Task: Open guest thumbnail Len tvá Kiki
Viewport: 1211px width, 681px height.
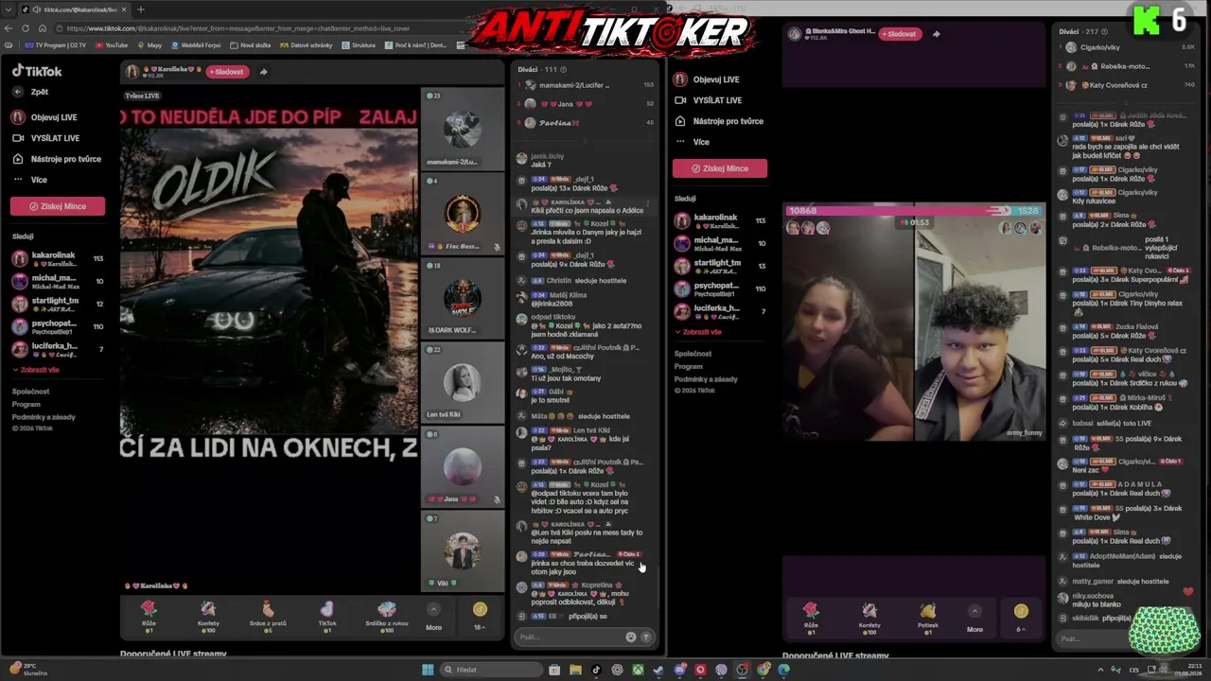Action: coord(463,382)
